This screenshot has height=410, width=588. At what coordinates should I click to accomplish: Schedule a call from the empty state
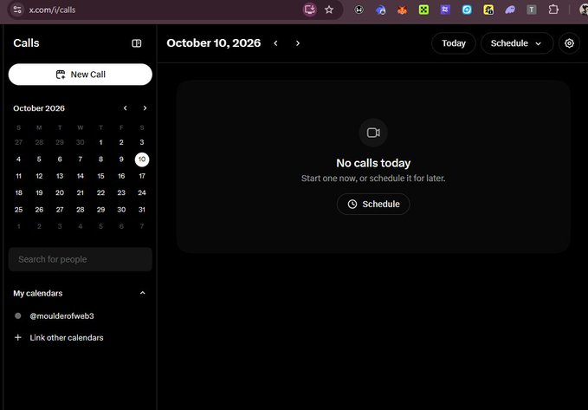coord(373,204)
